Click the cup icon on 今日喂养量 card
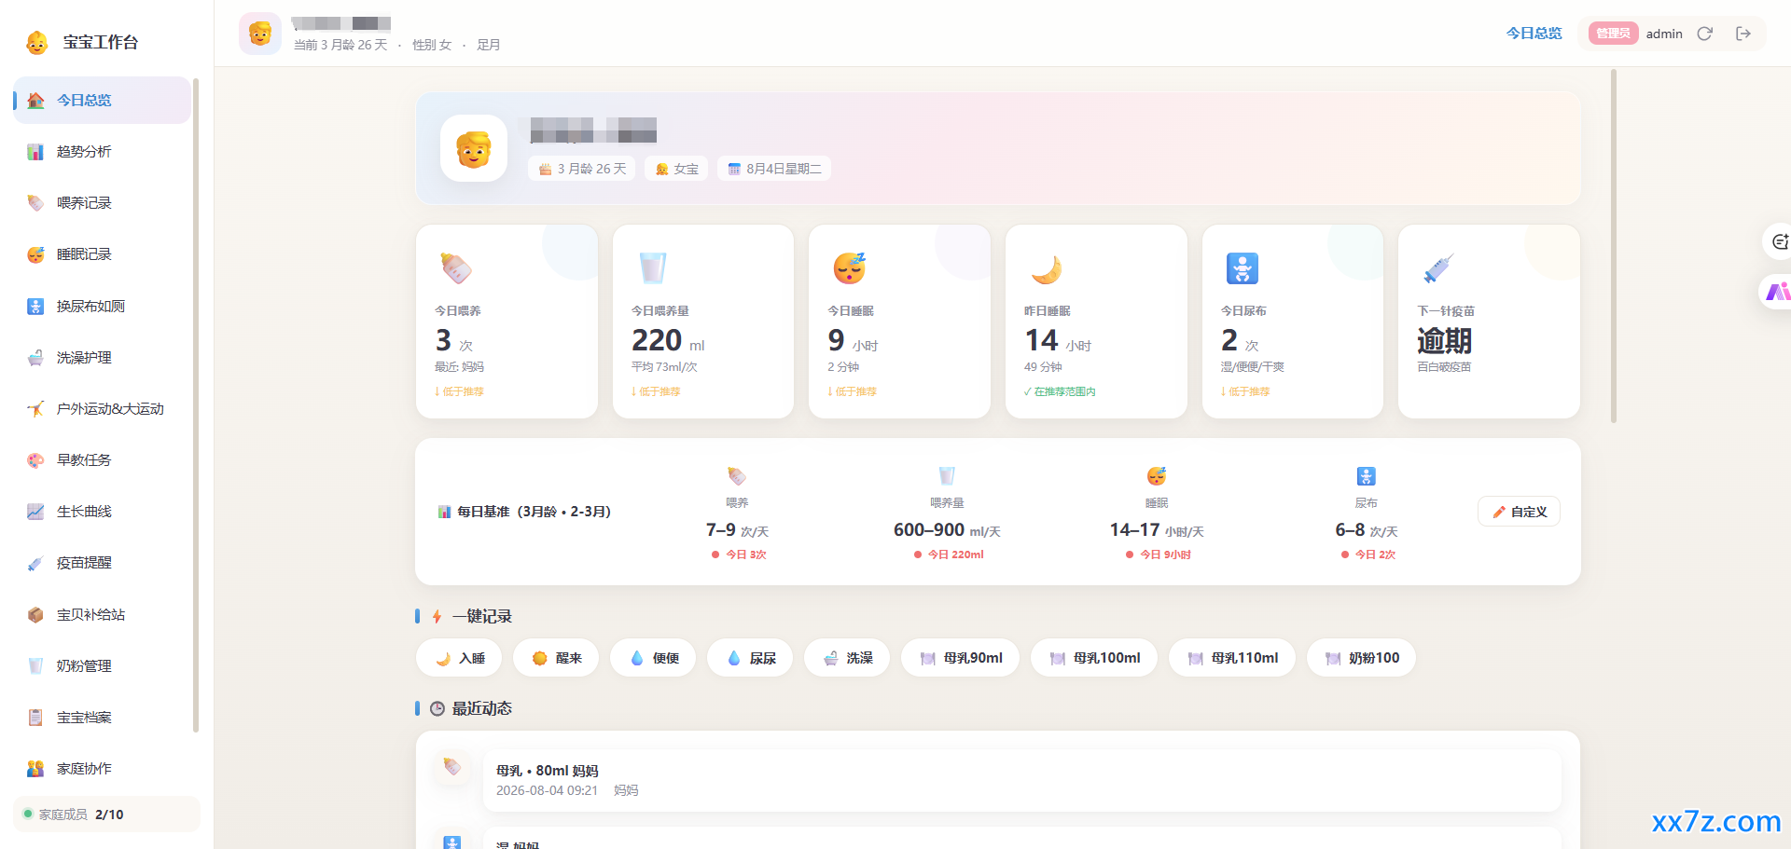 coord(652,268)
